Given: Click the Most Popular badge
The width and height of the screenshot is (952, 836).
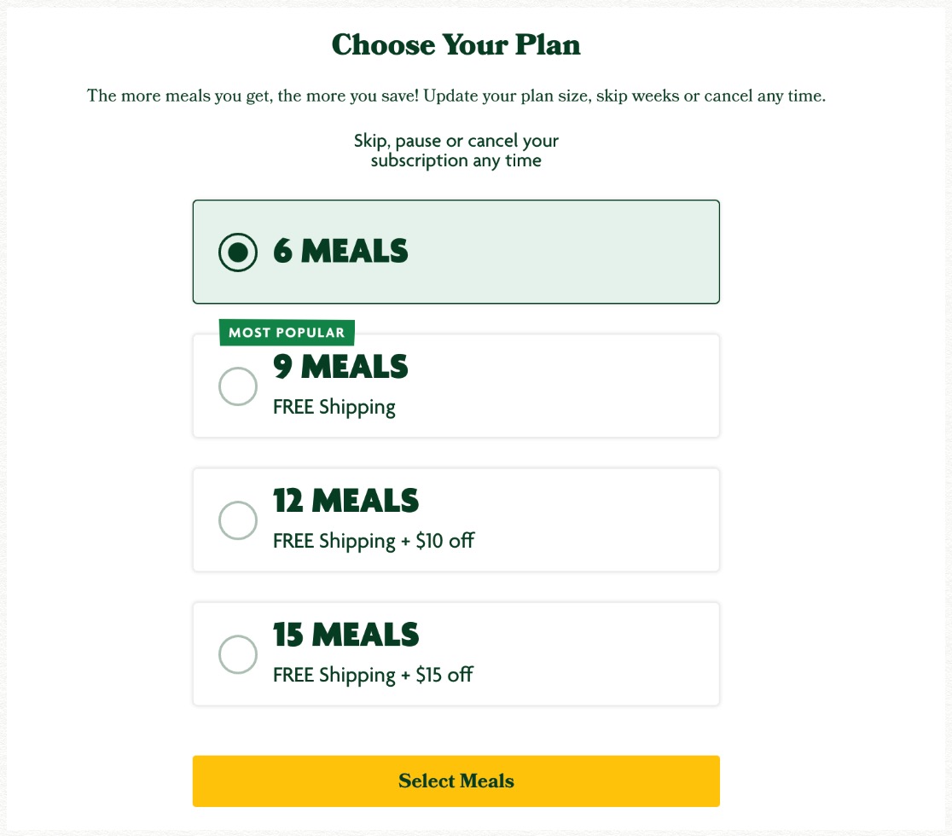Looking at the screenshot, I should point(287,333).
